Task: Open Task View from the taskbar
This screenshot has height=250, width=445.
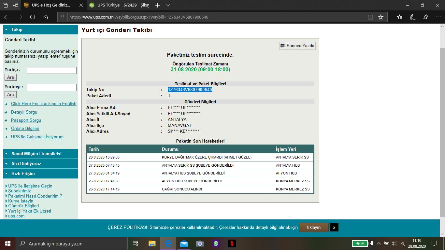Action: tap(136, 243)
